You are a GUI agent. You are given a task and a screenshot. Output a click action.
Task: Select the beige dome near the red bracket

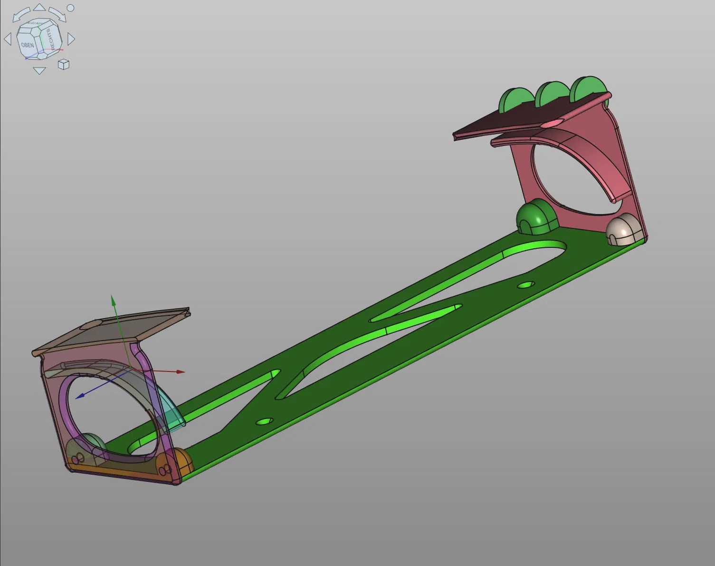tap(625, 230)
